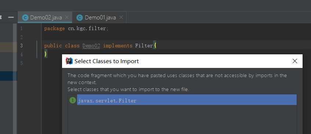
Task: Place the cursor on the Demo02 class name
Action: (x=91, y=46)
